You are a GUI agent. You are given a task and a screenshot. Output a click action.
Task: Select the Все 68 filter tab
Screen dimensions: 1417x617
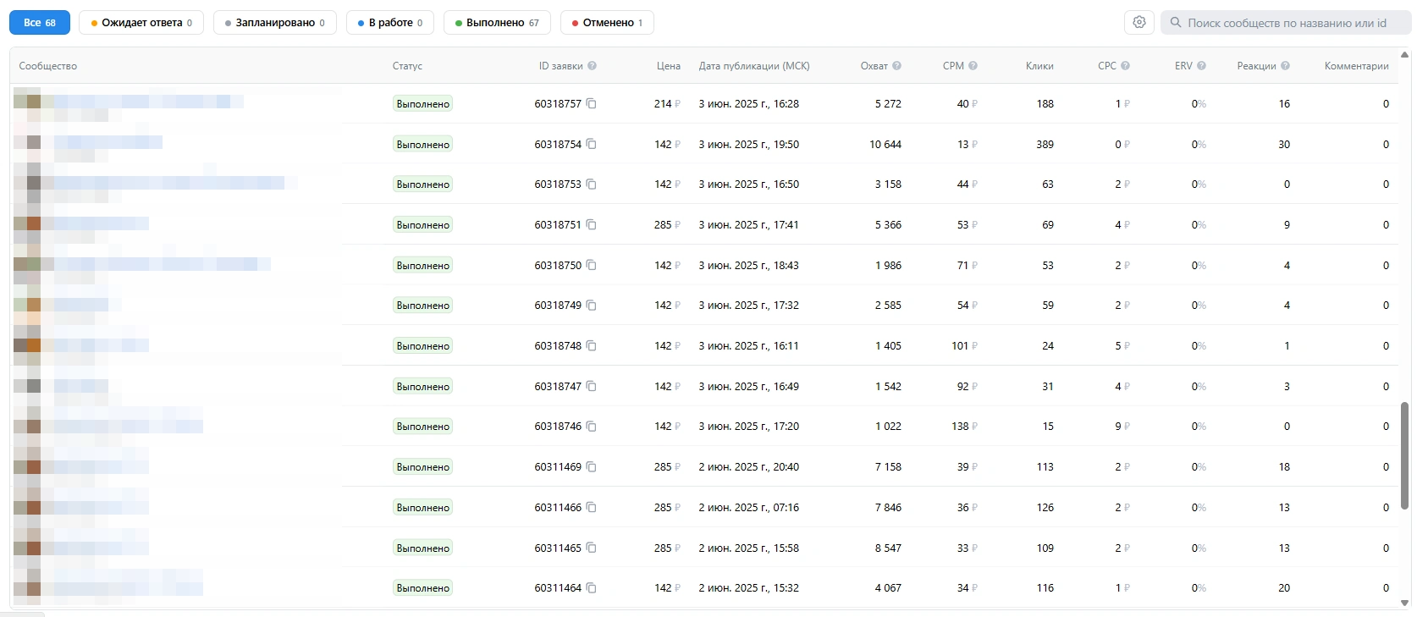[x=40, y=23]
